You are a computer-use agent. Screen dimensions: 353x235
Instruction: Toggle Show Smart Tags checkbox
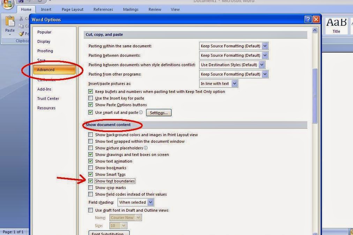click(90, 174)
